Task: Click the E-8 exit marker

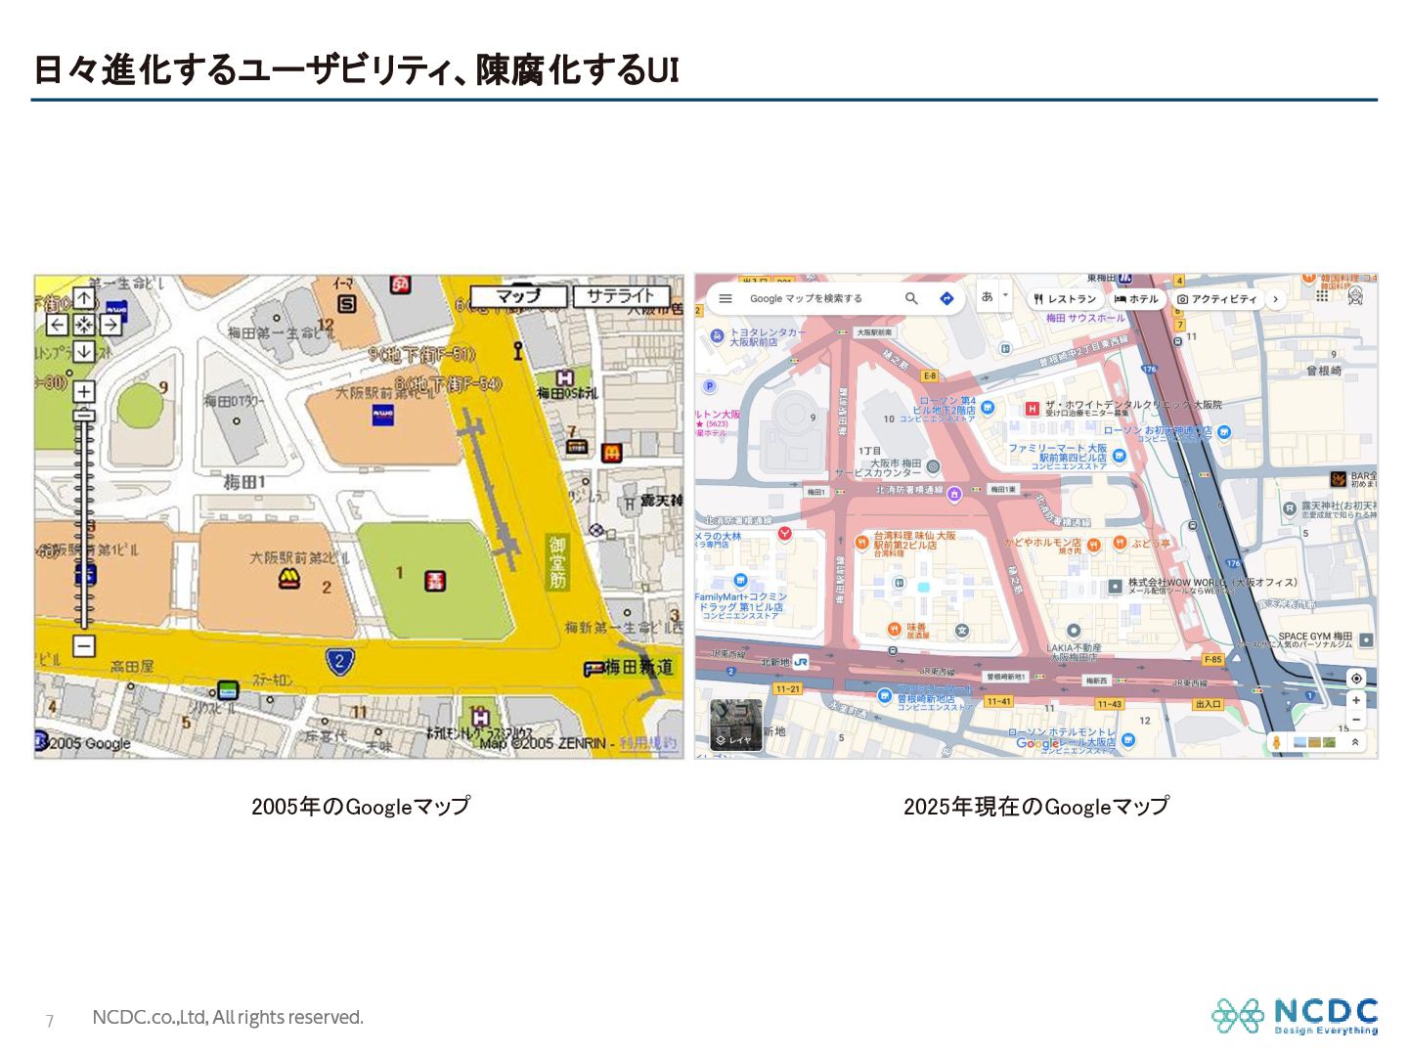Action: (x=929, y=375)
